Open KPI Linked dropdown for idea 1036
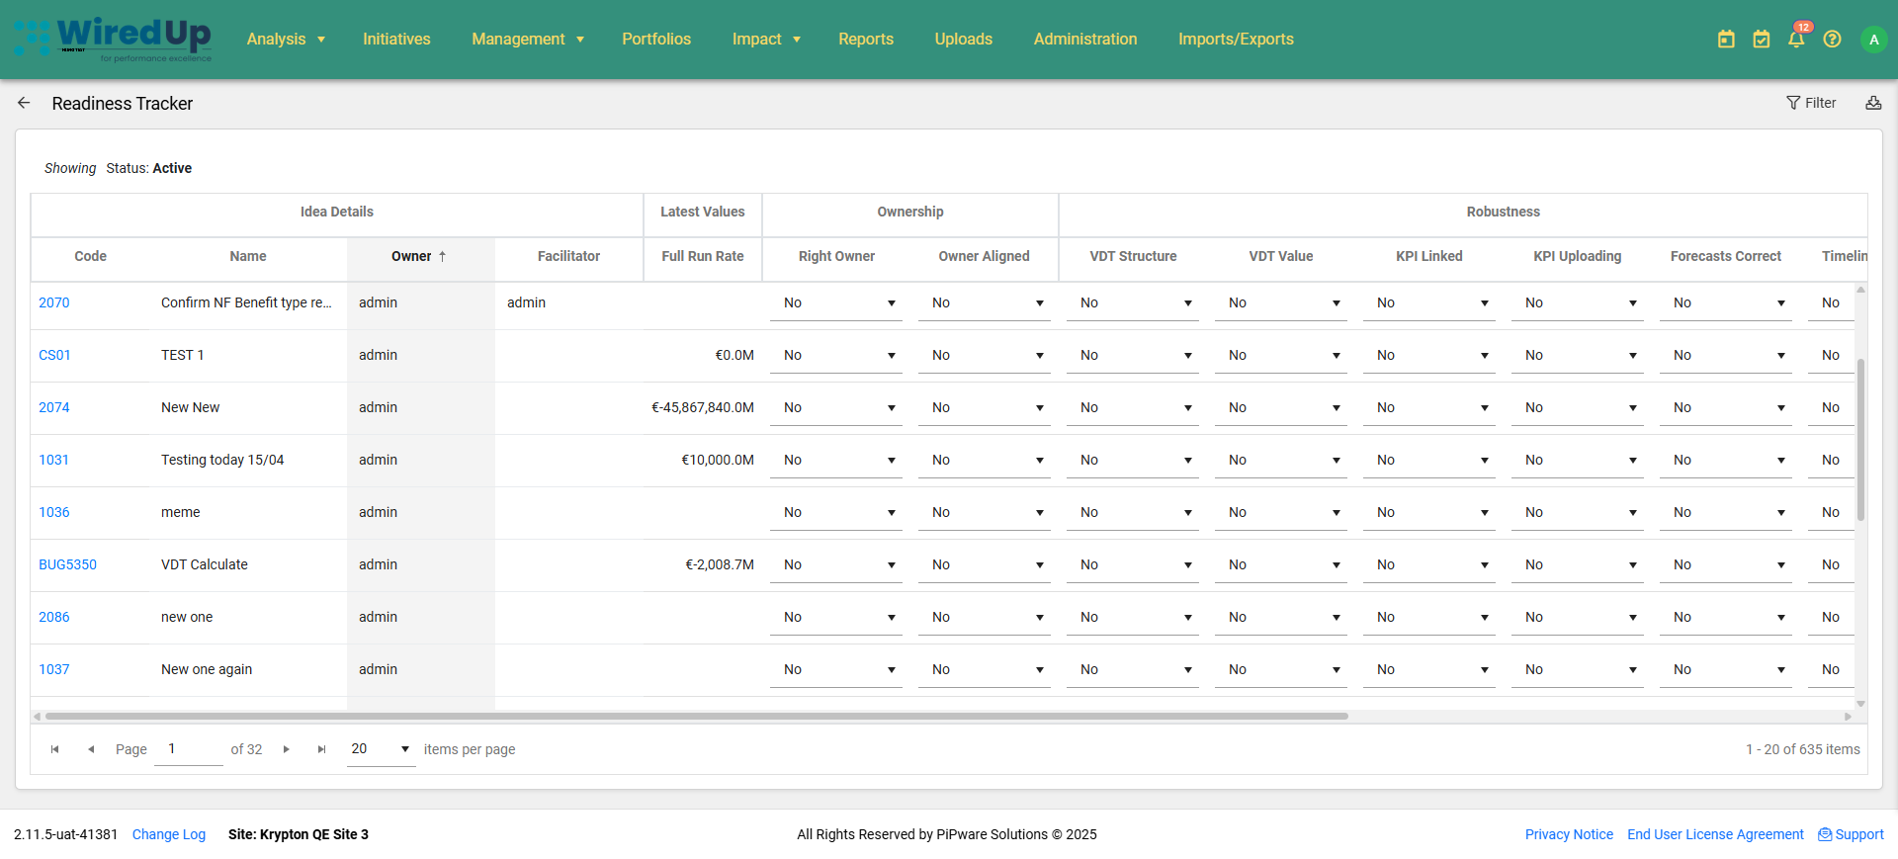This screenshot has width=1898, height=859. [1429, 513]
